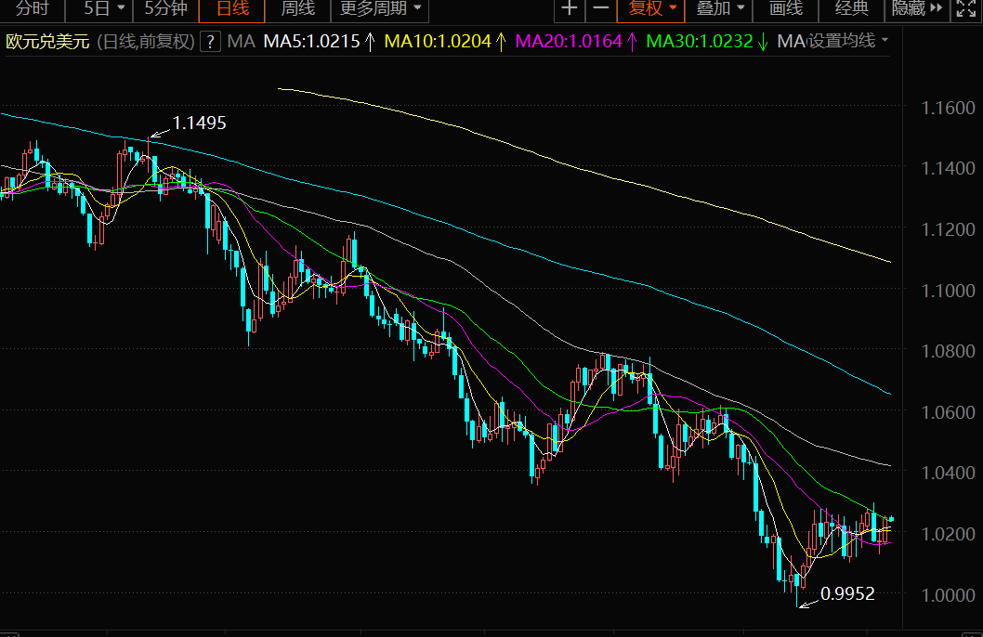This screenshot has height=637, width=983.
Task: Select the 日线 daily chart tab
Action: coord(232,8)
